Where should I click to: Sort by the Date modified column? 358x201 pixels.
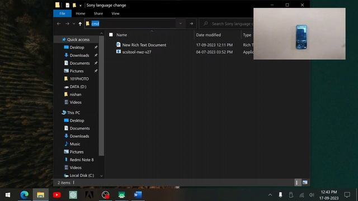point(208,35)
